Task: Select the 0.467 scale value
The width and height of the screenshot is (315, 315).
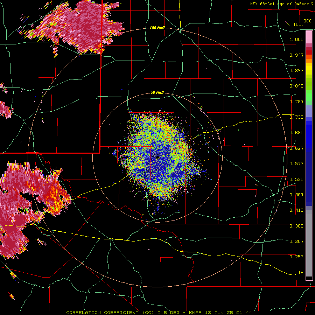Action: point(296,195)
